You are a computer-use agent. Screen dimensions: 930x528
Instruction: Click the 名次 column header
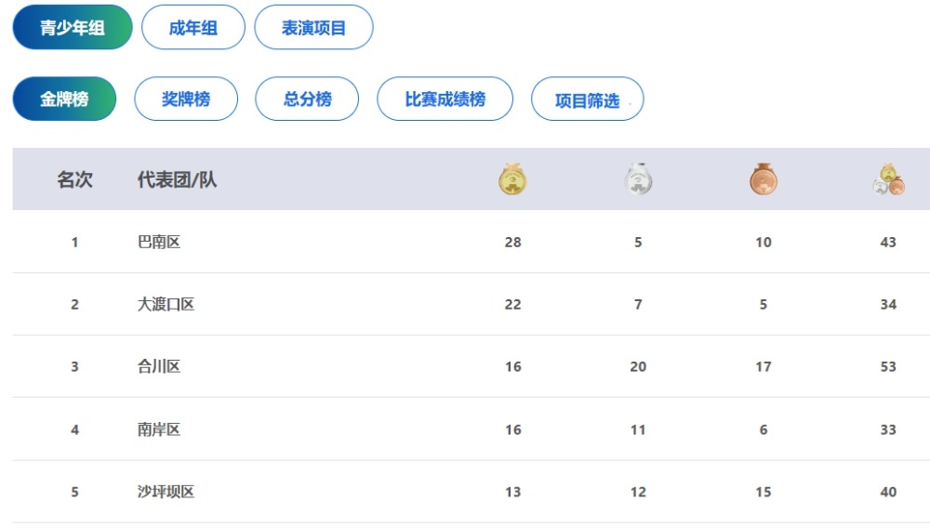(74, 179)
